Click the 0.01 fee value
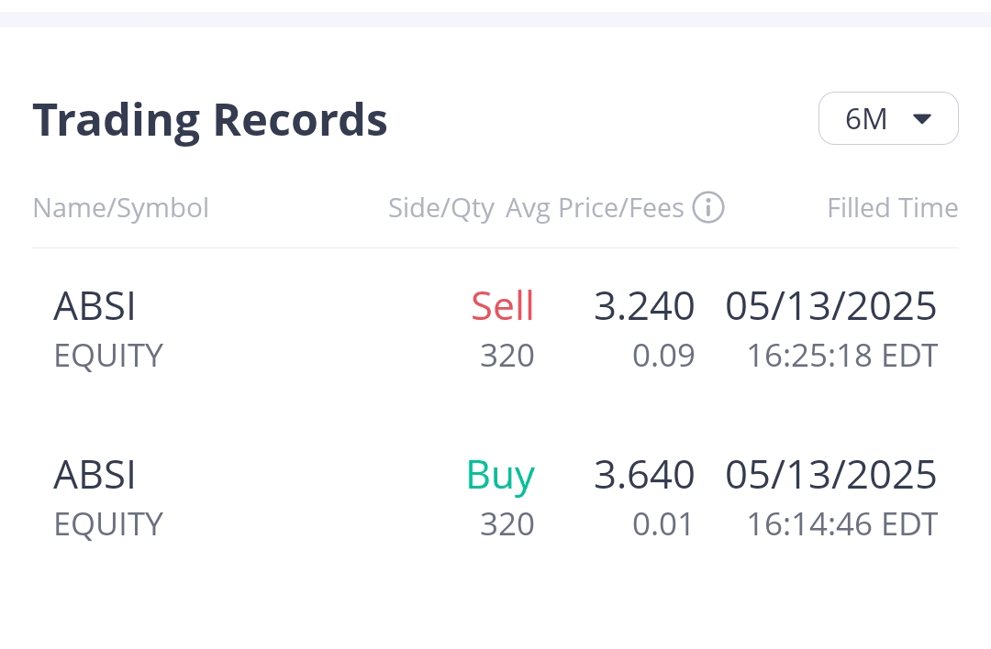This screenshot has width=991, height=649. [x=663, y=524]
